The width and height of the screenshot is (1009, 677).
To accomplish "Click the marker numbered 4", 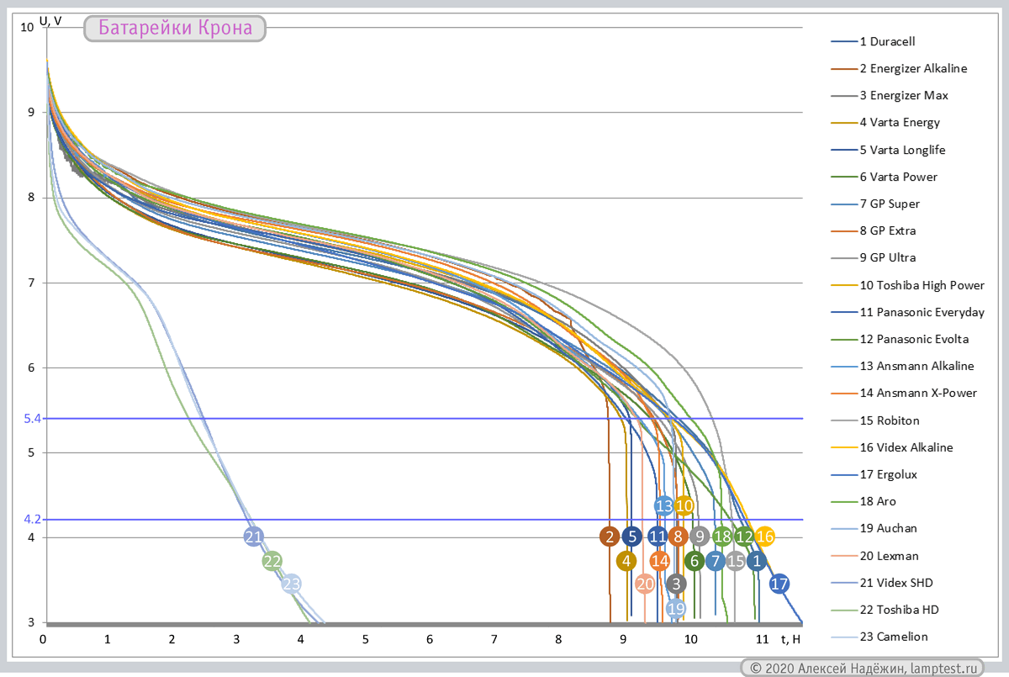I will 626,561.
